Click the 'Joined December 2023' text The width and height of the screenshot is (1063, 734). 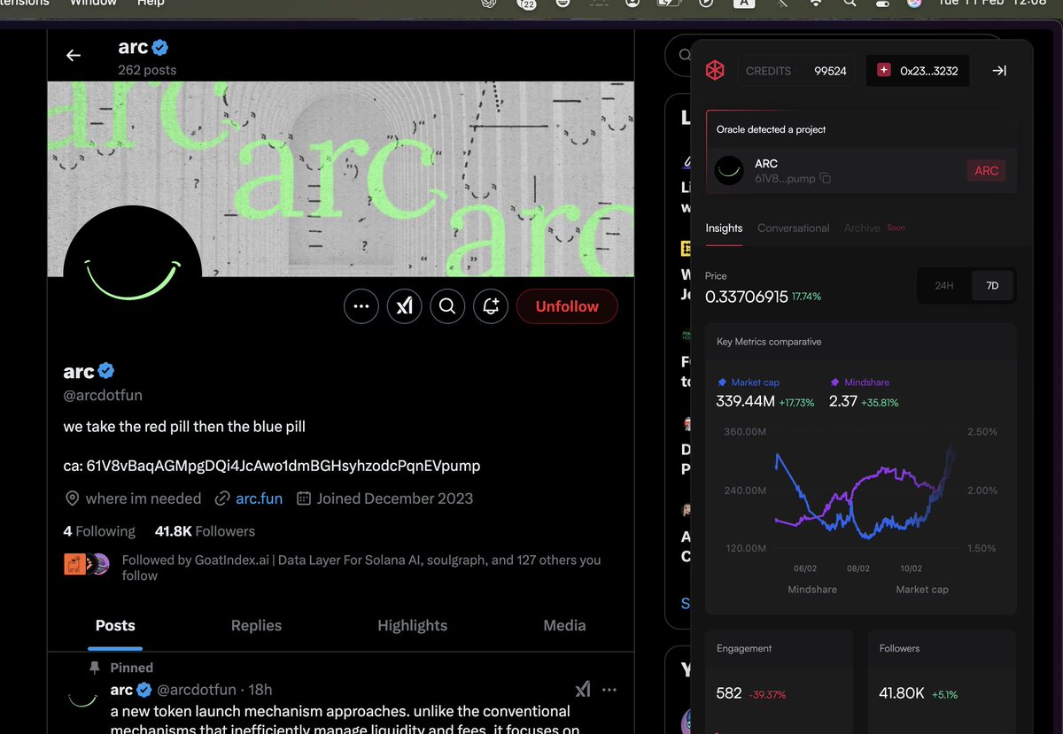[x=395, y=498]
